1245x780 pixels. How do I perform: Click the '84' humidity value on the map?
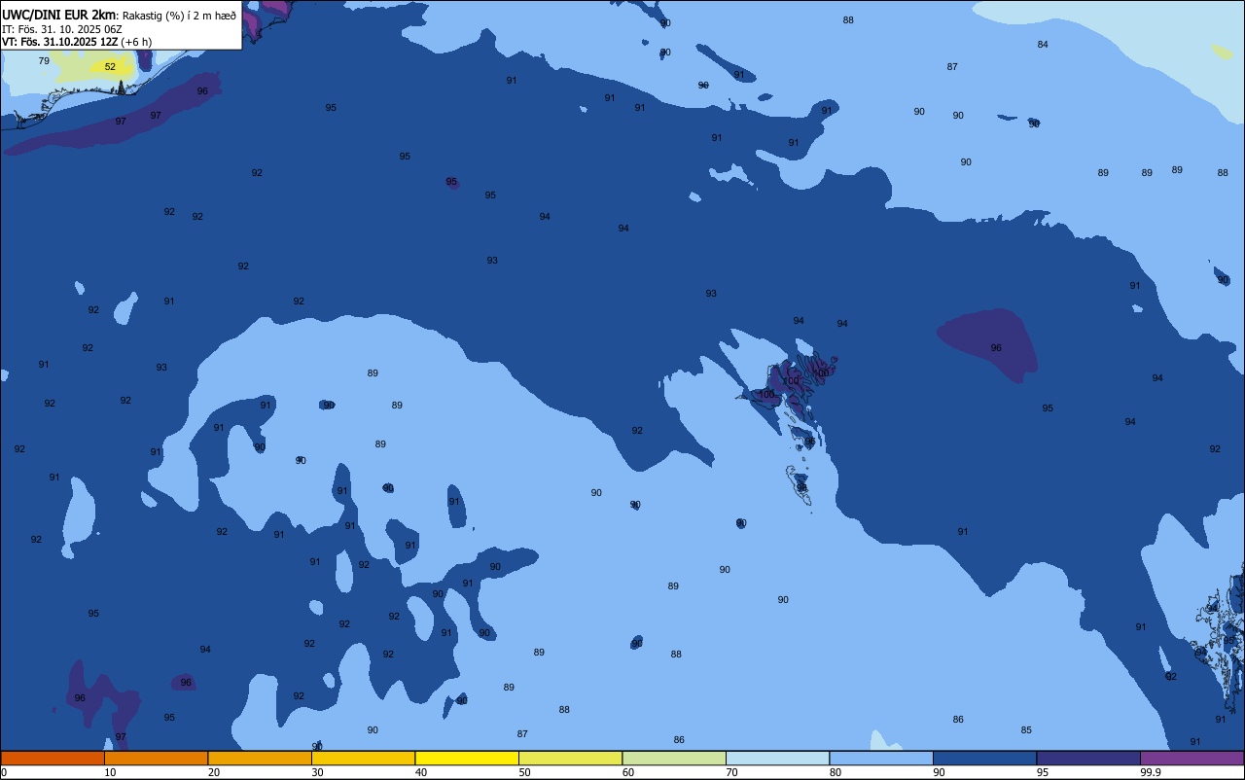[1043, 45]
